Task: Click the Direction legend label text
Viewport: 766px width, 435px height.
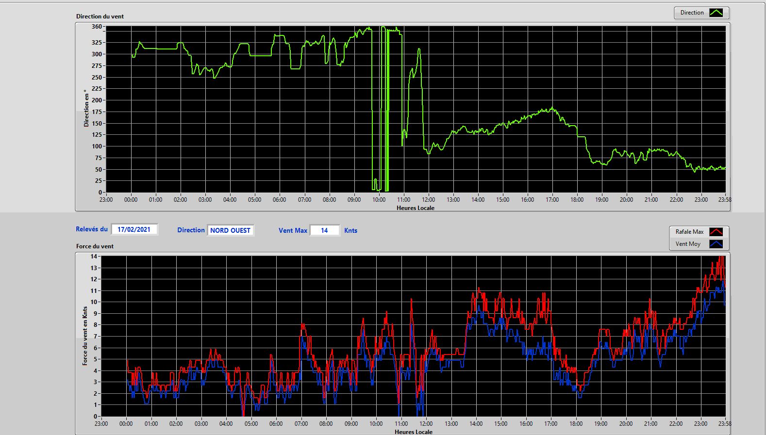Action: pyautogui.click(x=692, y=13)
